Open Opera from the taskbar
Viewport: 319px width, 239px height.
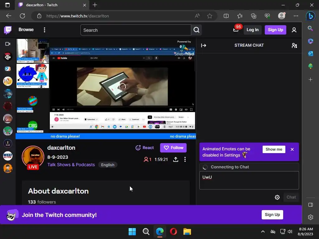point(173,232)
